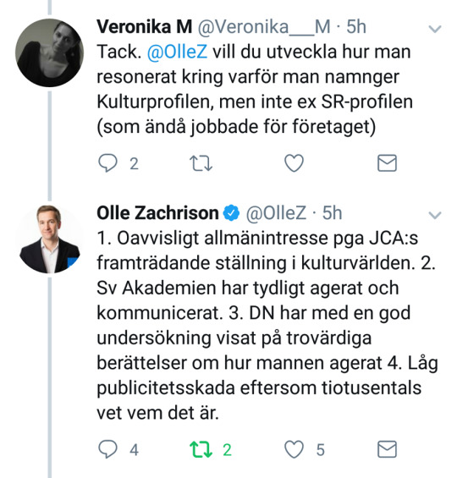Image resolution: width=457 pixels, height=478 pixels.
Task: Open the @OlleZ handle beside verified badge
Action: [276, 213]
